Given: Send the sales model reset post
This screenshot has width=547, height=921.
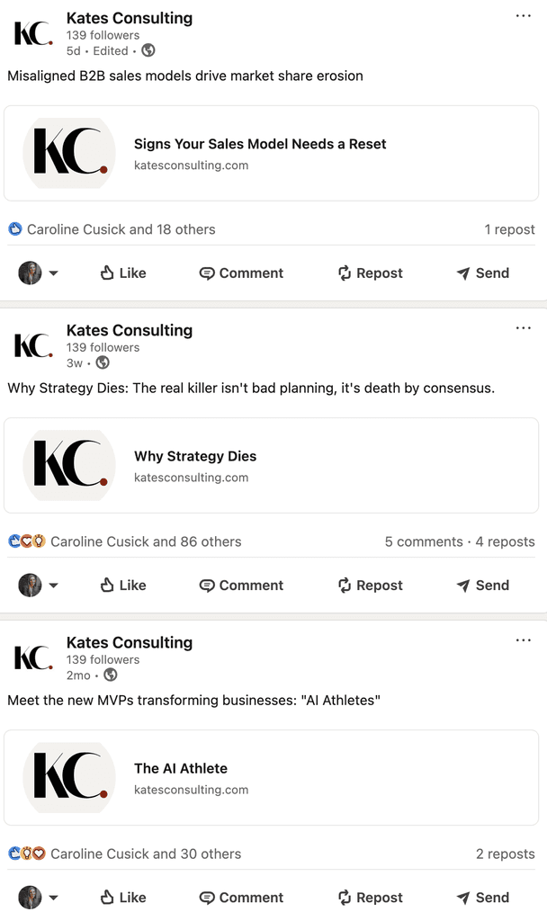Looking at the screenshot, I should (483, 273).
